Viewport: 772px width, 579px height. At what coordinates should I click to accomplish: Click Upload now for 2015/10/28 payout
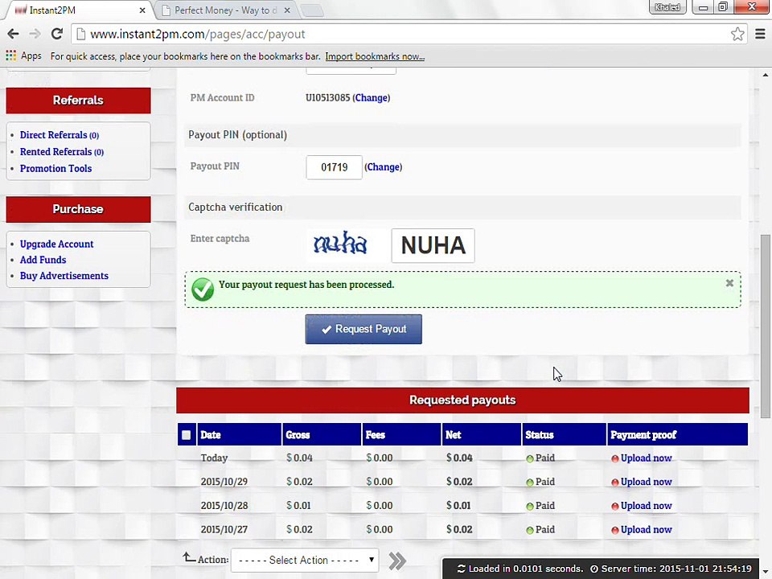[646, 506]
